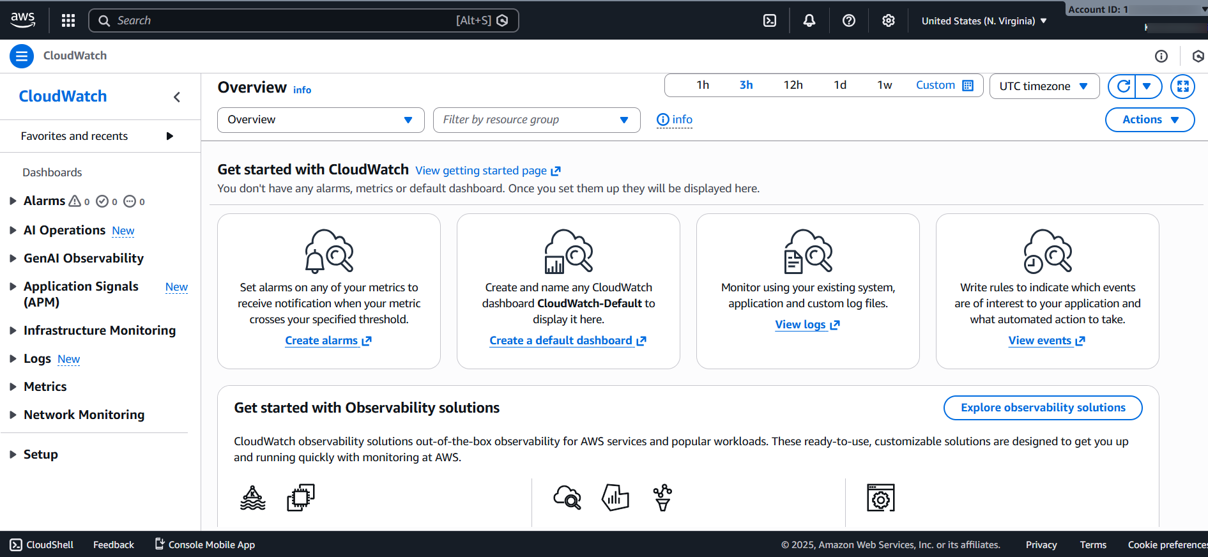Image resolution: width=1208 pixels, height=557 pixels.
Task: Expand the Logs section
Action: [x=13, y=358]
